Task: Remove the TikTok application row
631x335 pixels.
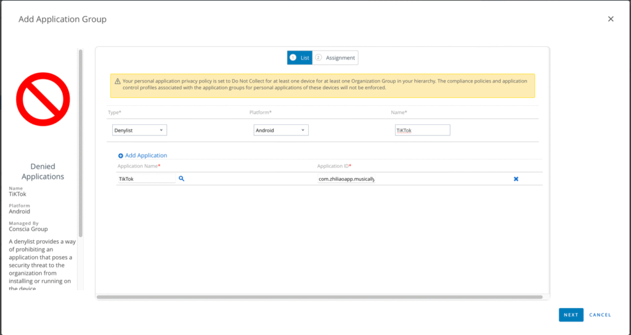Action: [516, 179]
